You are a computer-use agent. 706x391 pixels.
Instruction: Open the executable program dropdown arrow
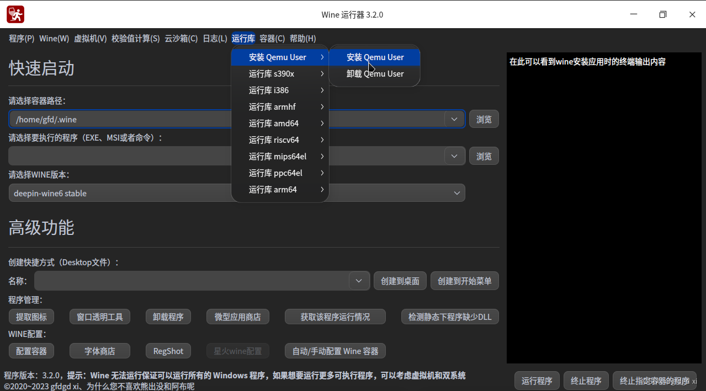pos(454,156)
